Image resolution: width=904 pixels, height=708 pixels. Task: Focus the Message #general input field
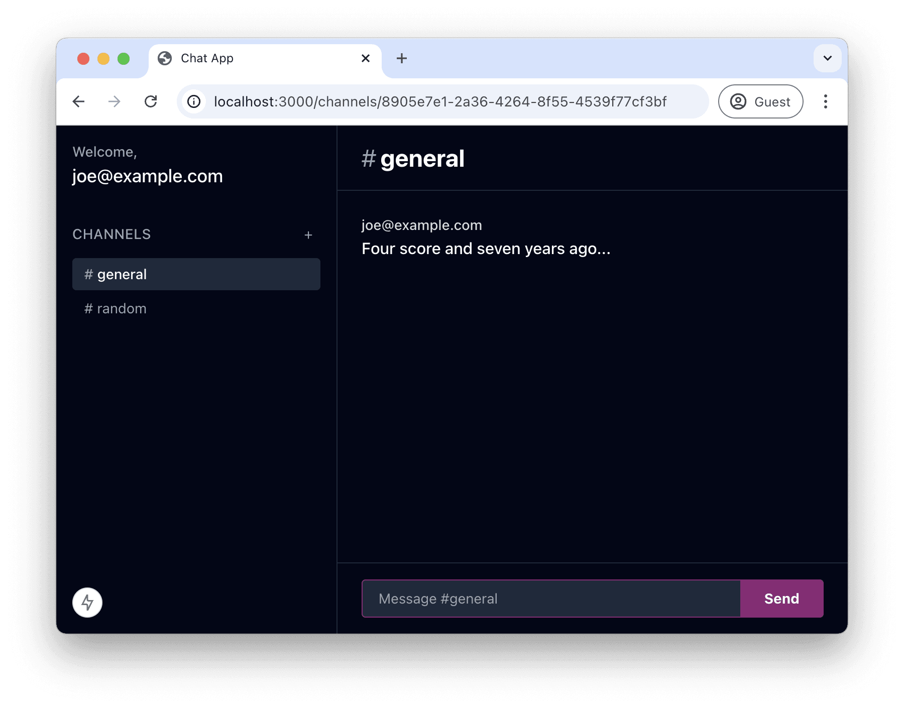point(551,599)
